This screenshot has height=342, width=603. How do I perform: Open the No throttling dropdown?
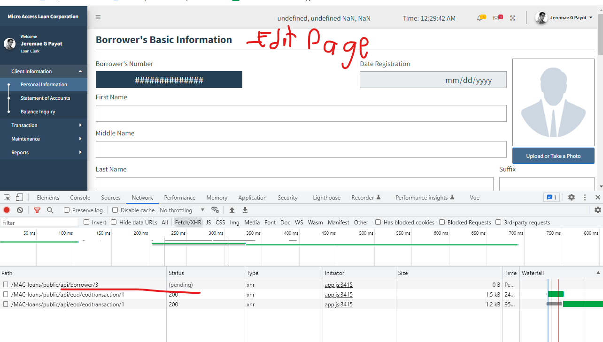pos(181,210)
